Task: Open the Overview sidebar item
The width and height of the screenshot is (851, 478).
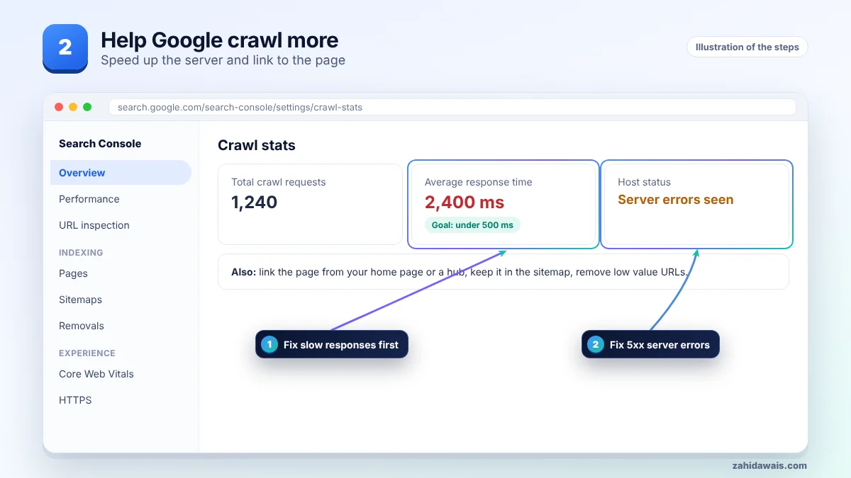Action: 121,173
